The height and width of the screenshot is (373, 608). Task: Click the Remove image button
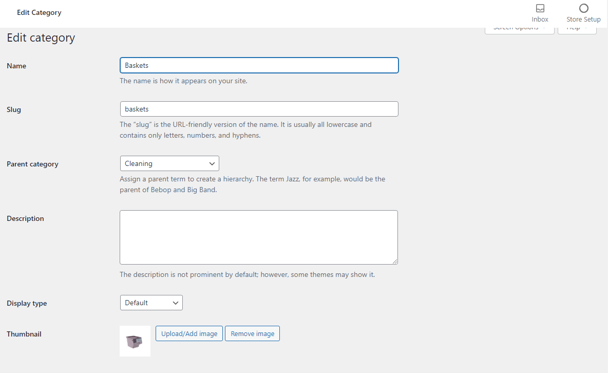253,333
